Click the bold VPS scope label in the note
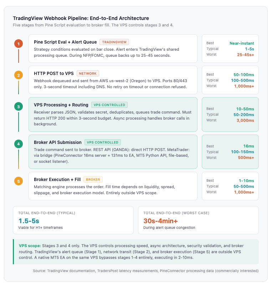The height and width of the screenshot is (286, 272). tap(29, 246)
